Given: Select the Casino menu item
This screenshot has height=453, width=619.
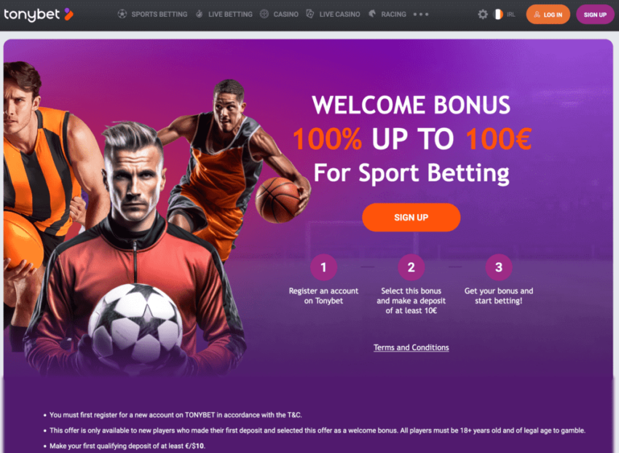Looking at the screenshot, I should (285, 15).
